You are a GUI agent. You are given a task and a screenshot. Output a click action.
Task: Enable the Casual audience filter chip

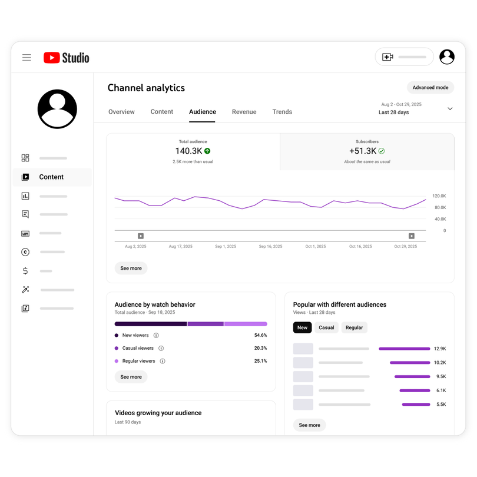[326, 327]
